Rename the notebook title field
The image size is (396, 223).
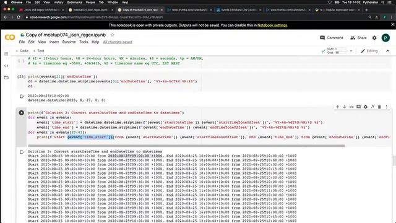coord(66,35)
